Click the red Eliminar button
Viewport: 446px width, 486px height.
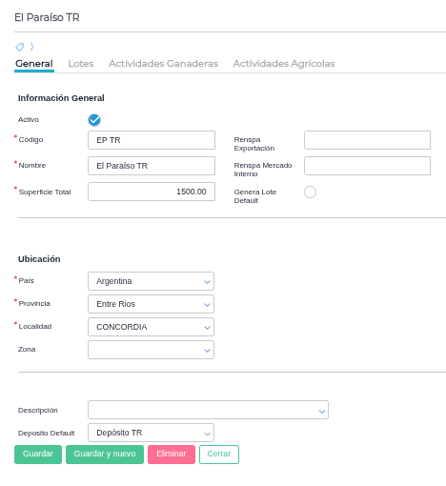172,455
